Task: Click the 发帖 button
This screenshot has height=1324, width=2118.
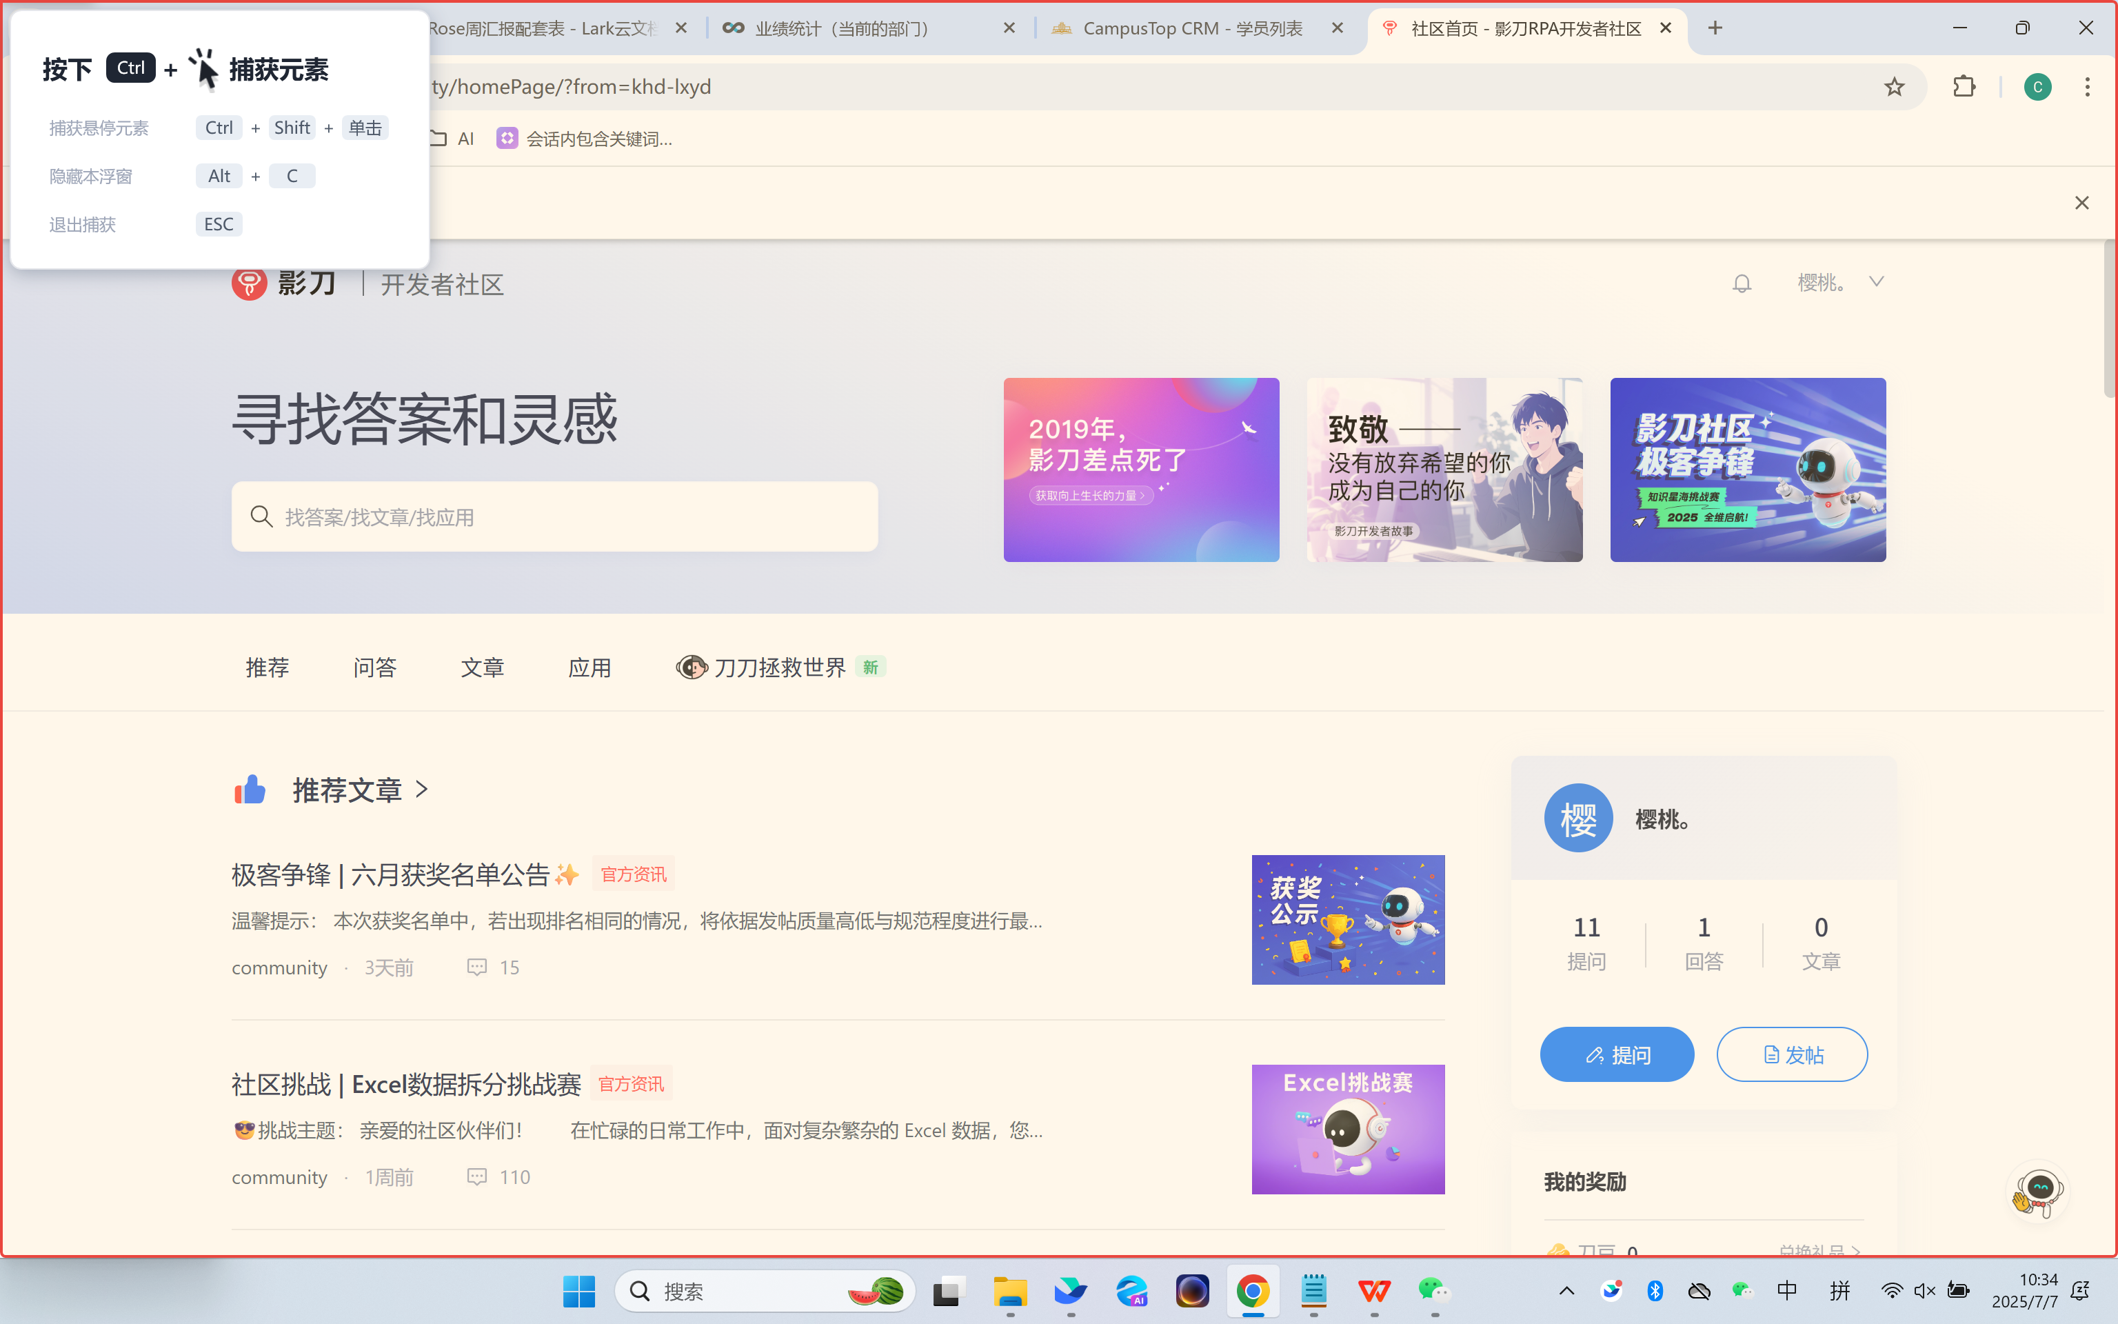Action: click(x=1792, y=1054)
